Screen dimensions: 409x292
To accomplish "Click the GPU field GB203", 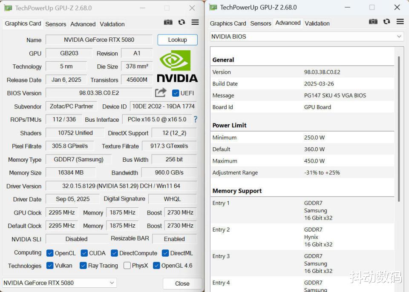I will tap(69, 53).
